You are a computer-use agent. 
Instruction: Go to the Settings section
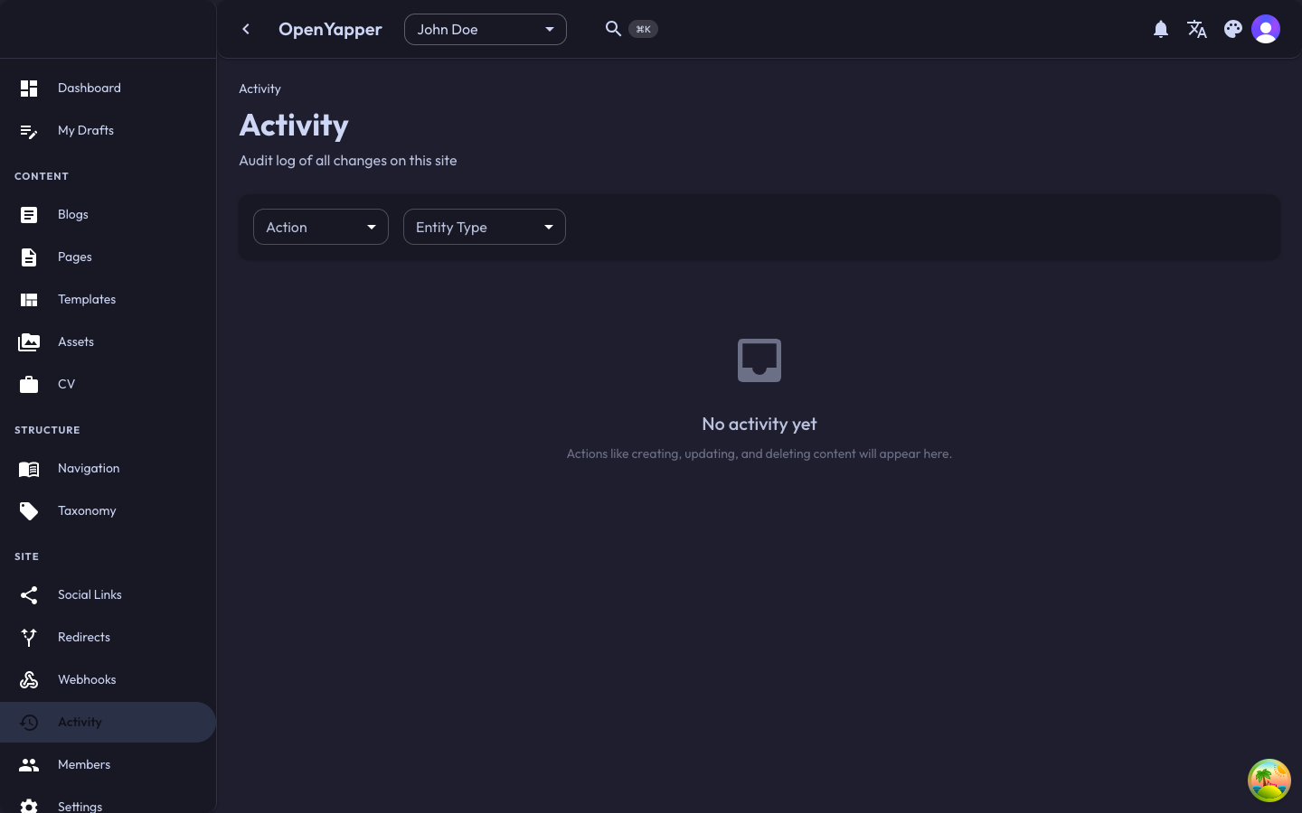point(80,806)
